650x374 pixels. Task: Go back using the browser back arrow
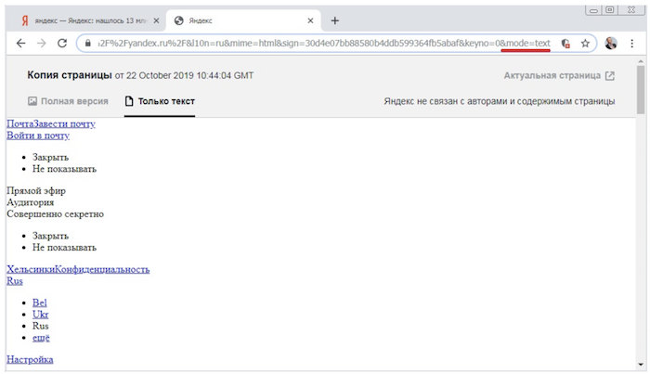pyautogui.click(x=20, y=43)
